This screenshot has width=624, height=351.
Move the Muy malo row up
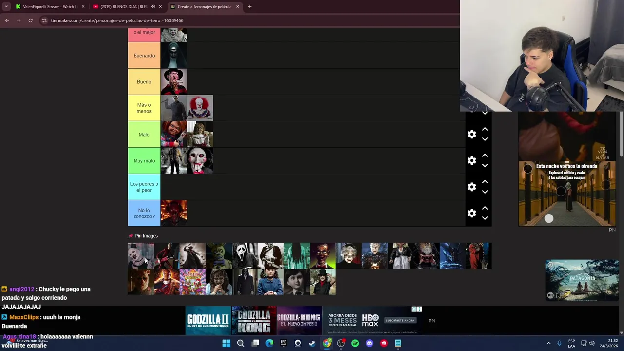point(485,156)
